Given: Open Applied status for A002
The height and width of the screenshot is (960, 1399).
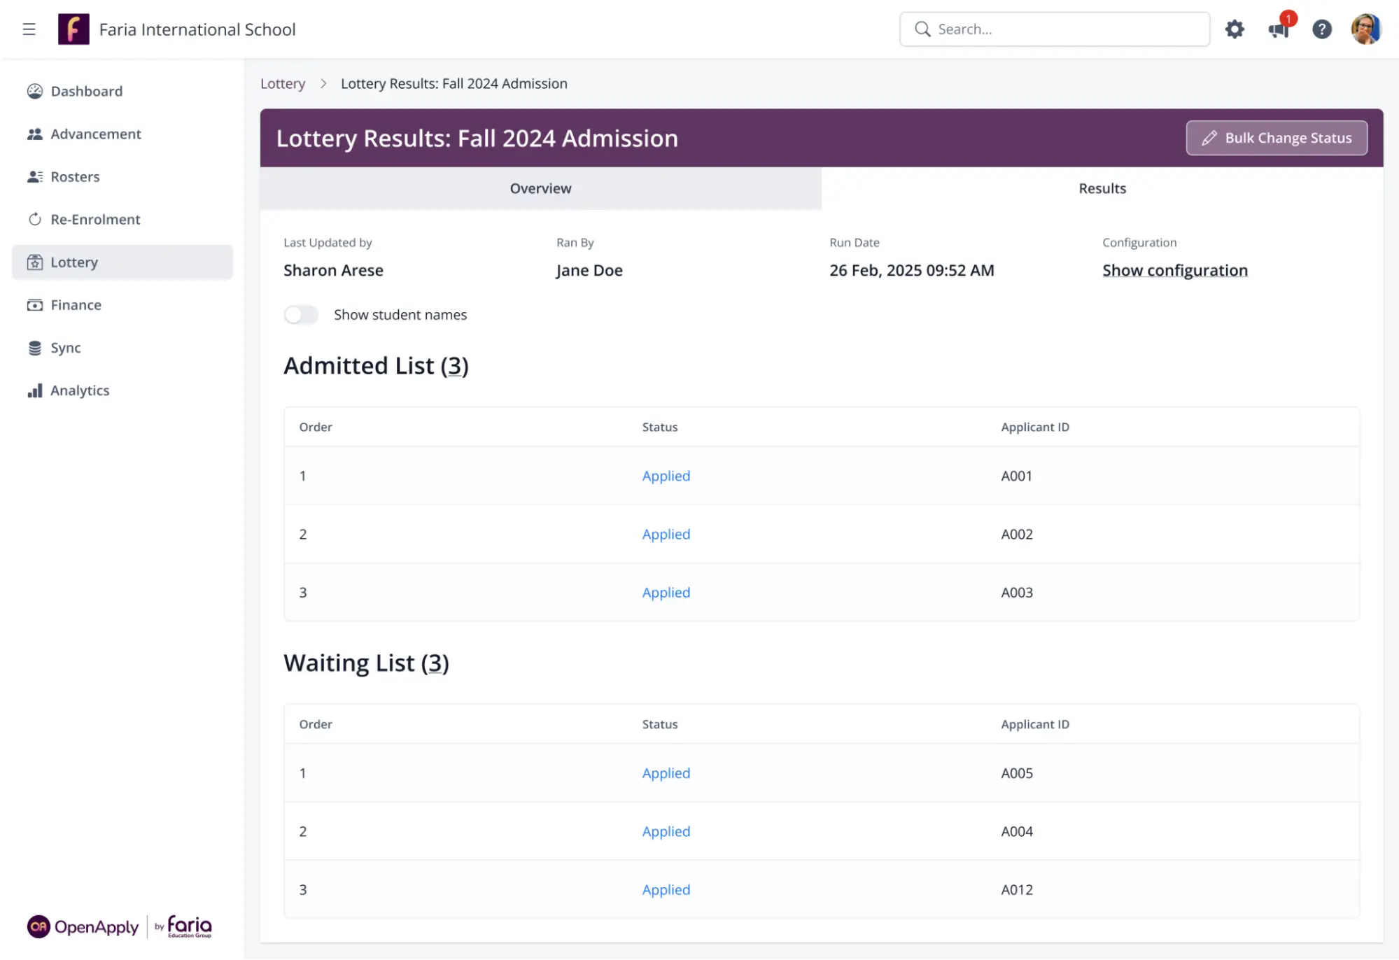Looking at the screenshot, I should tap(666, 534).
